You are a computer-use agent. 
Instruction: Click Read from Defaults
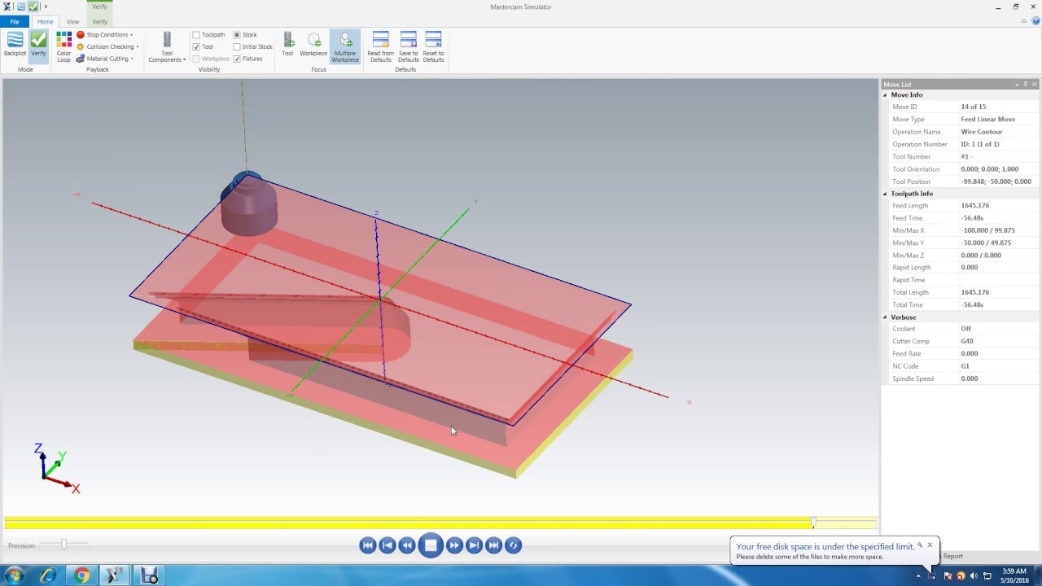[x=380, y=46]
